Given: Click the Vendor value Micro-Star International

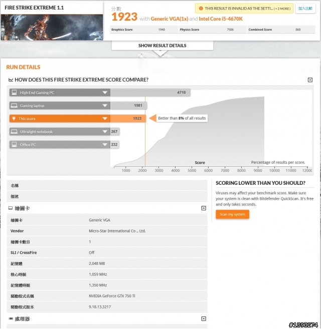Looking at the screenshot, I should pyautogui.click(x=117, y=231).
